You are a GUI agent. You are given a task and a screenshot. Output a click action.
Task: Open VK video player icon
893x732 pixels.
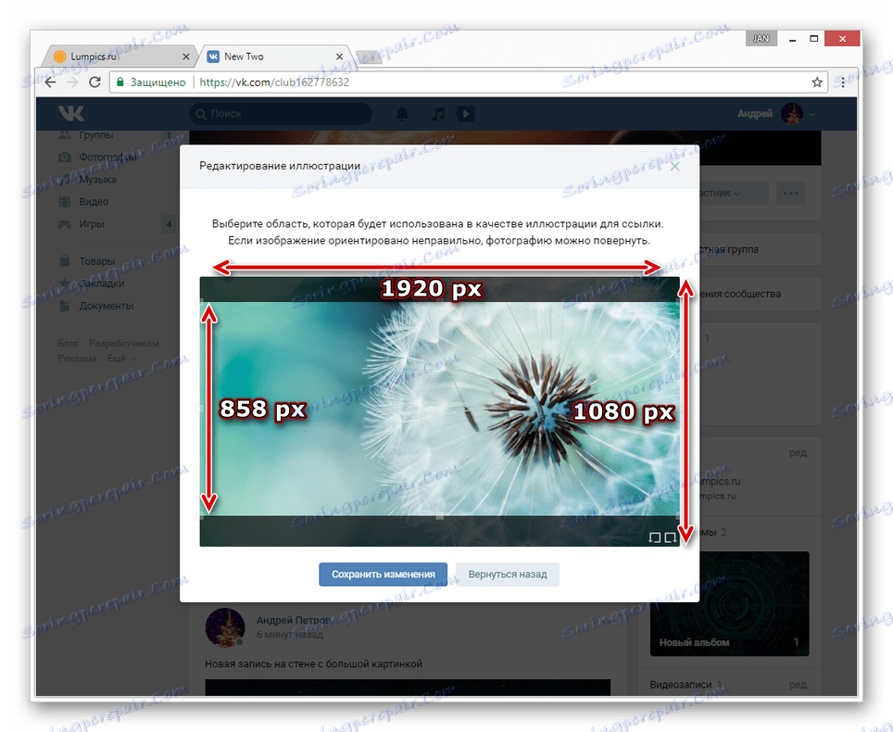pos(465,113)
